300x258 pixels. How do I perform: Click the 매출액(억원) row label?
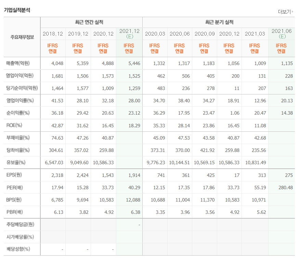point(18,63)
